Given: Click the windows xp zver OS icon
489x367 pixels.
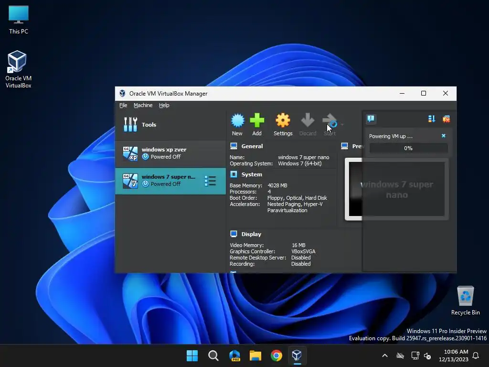Looking at the screenshot, I should pos(130,153).
